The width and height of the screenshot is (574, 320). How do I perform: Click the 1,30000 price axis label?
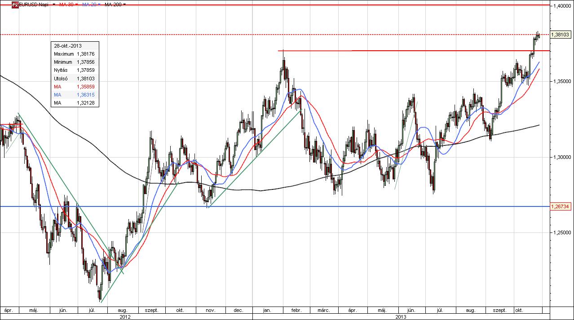click(561, 157)
